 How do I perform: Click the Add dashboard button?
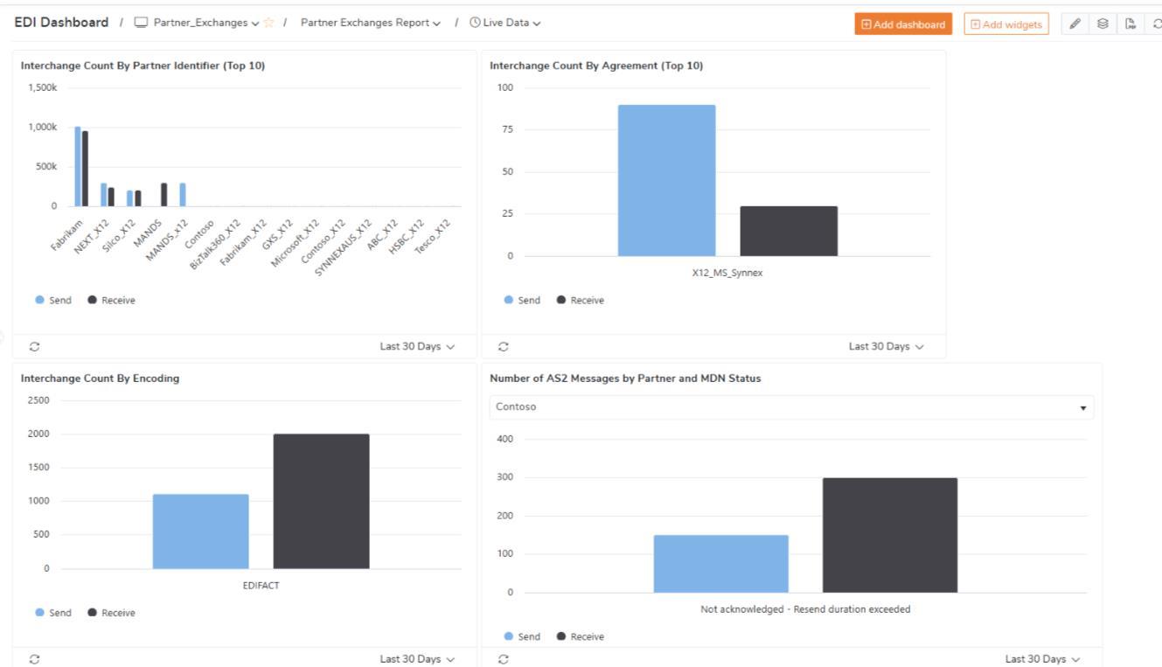(x=902, y=24)
